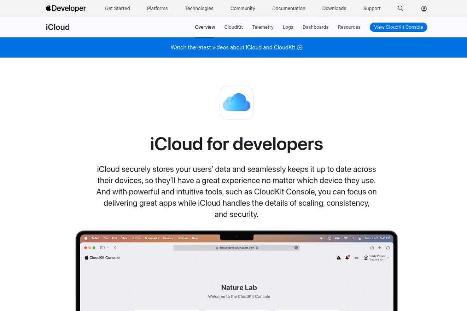
Task: Click the warning triangle icon in CloudKit Console
Action: click(339, 258)
